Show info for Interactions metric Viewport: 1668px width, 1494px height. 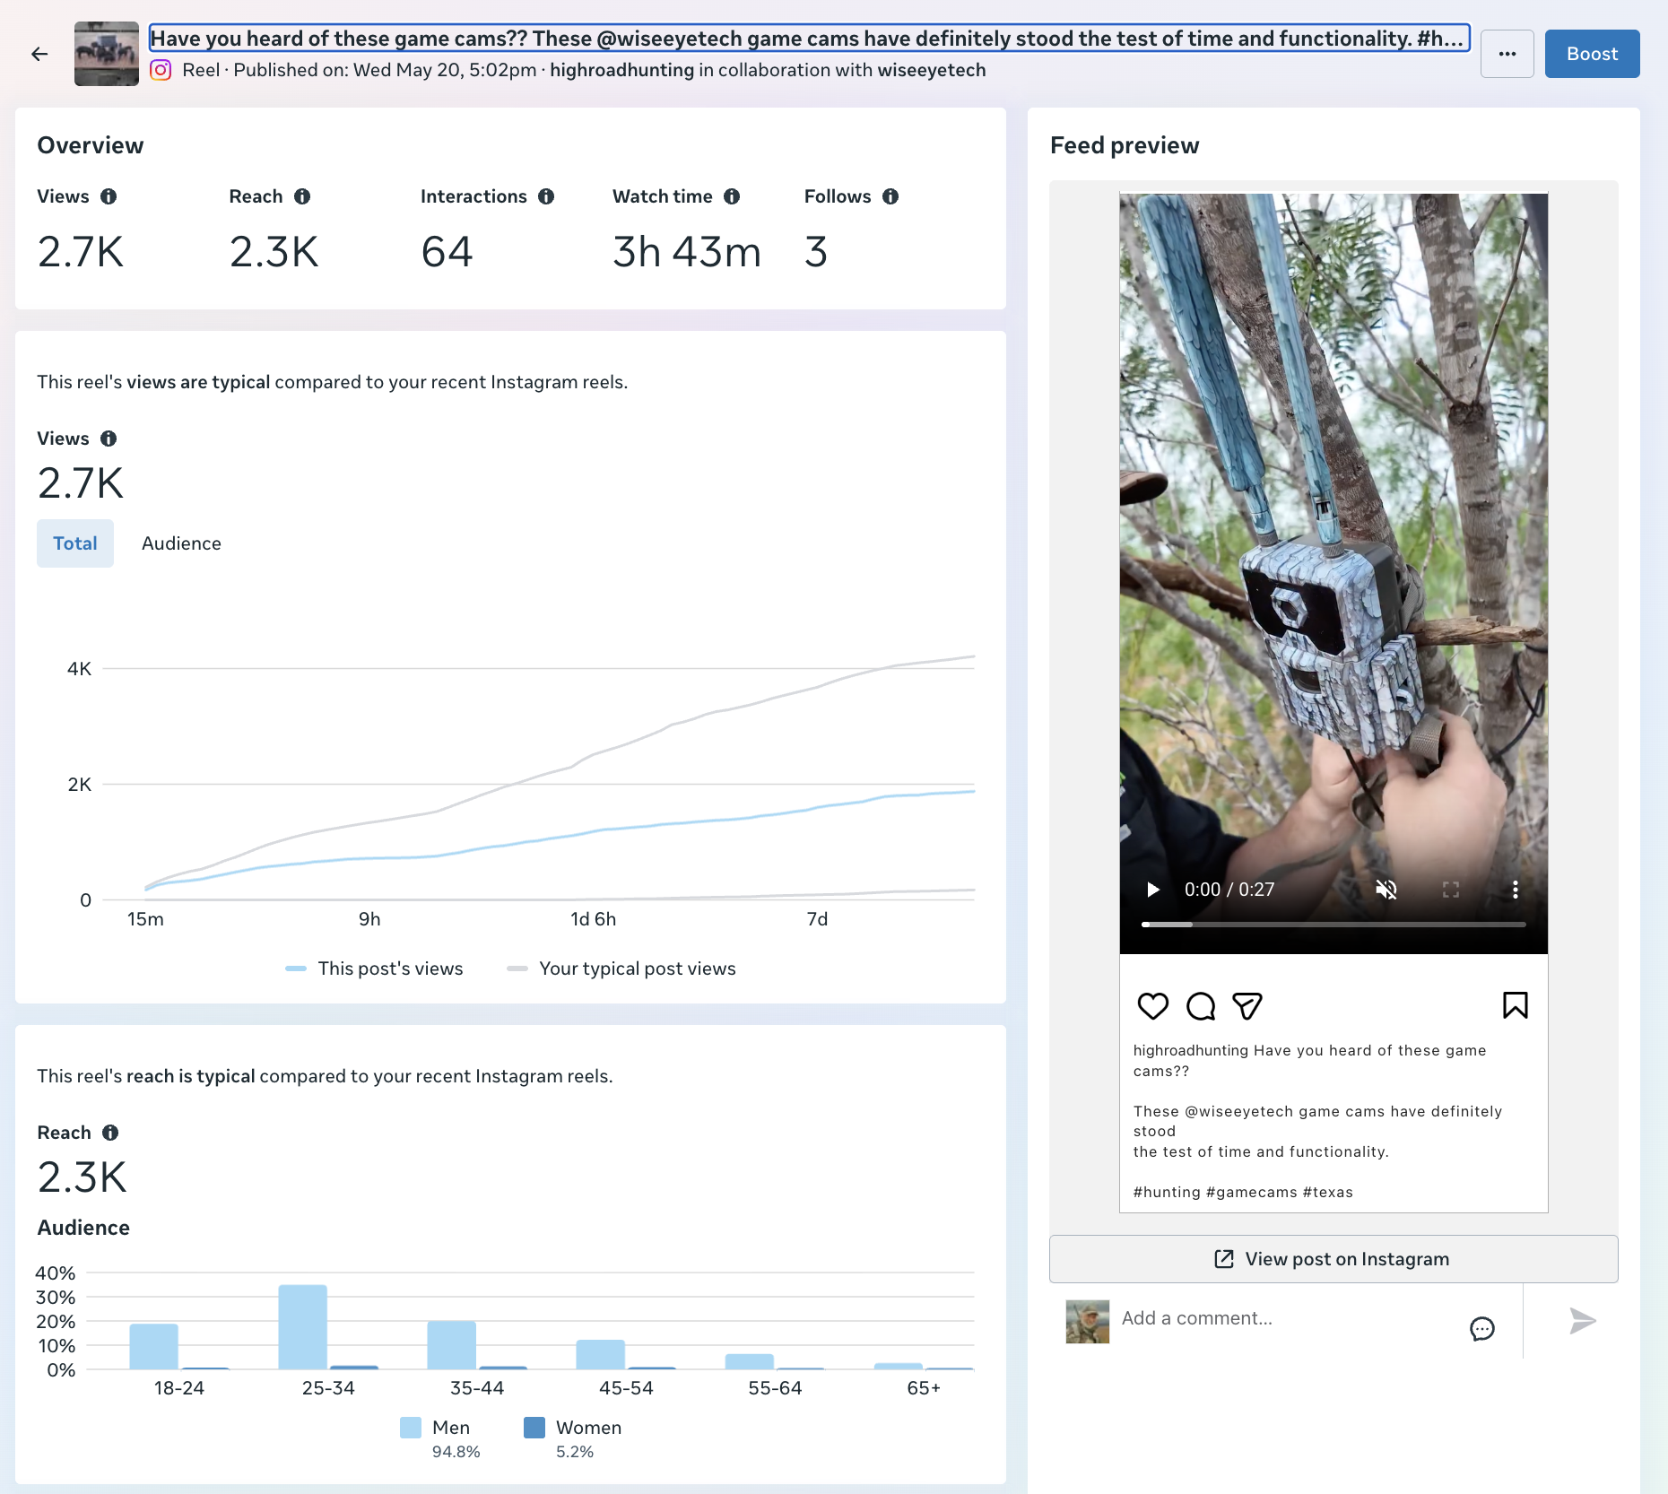[x=546, y=196]
